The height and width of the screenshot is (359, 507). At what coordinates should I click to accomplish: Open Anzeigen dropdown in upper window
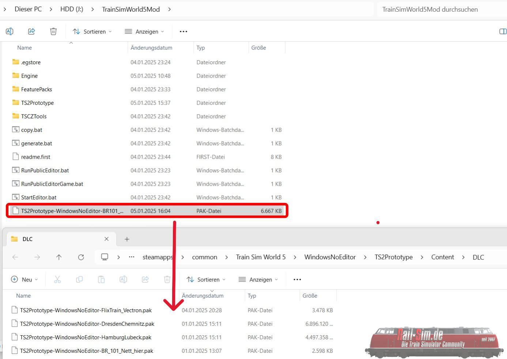click(144, 31)
